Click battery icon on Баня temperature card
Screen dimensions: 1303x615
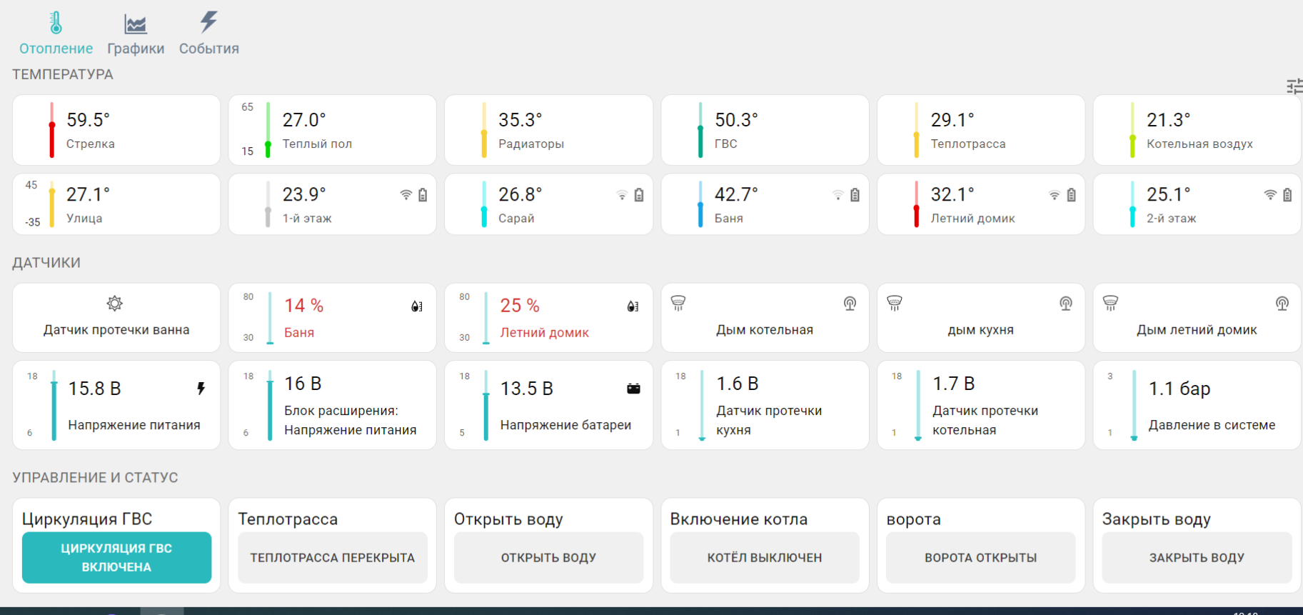(x=855, y=194)
